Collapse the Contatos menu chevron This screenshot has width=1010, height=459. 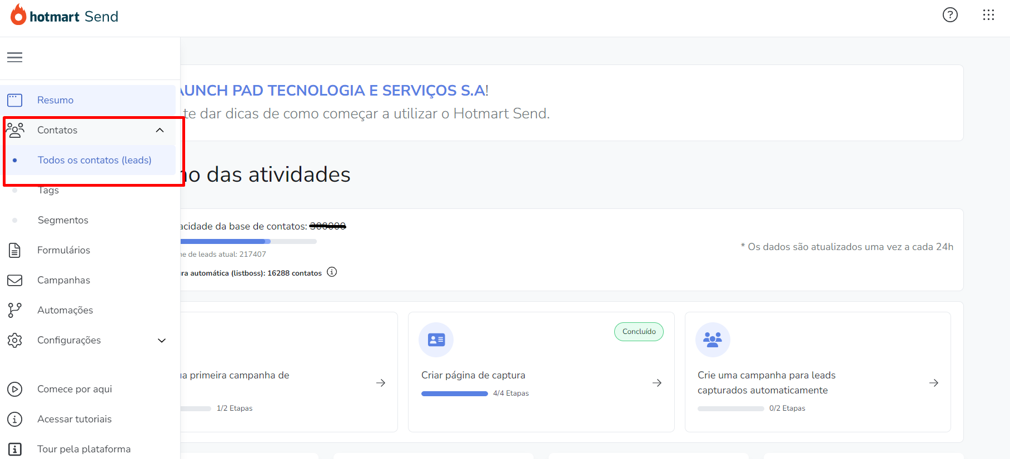(x=160, y=130)
